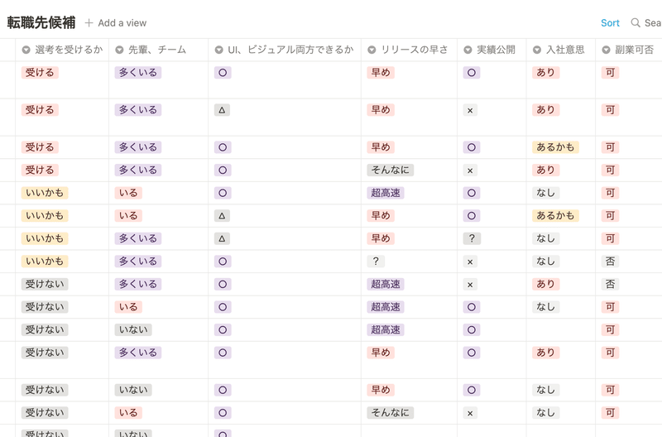Open the 転職先候補 view title
The height and width of the screenshot is (437, 662).
click(41, 22)
